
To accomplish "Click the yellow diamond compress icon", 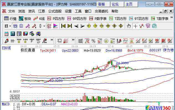I will point(108,26).
